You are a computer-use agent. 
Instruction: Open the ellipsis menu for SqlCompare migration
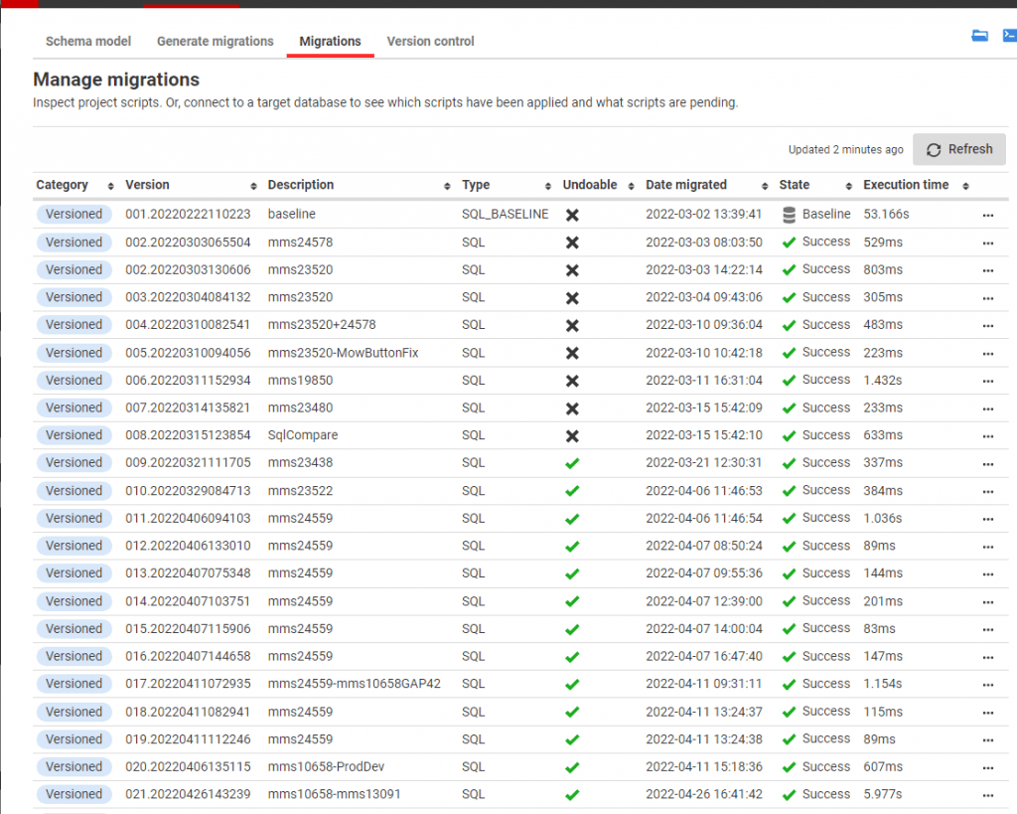tap(987, 435)
